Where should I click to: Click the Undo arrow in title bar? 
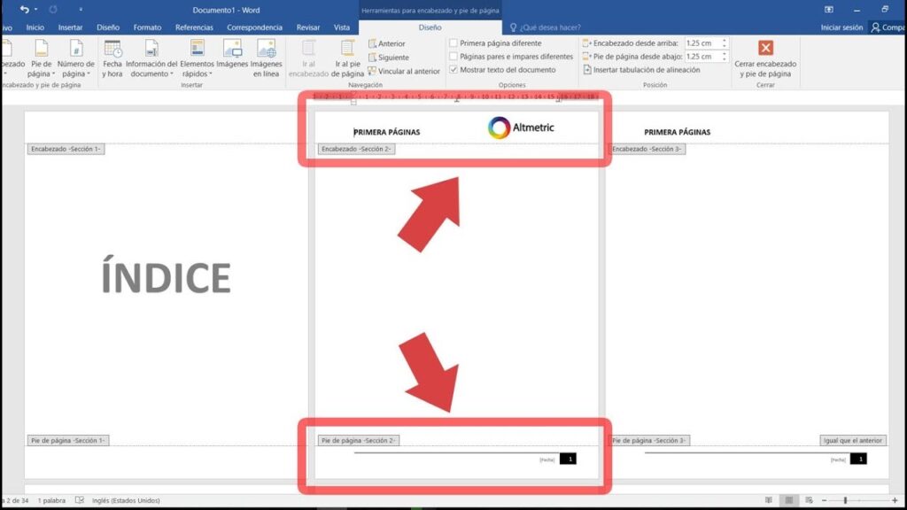tap(24, 9)
